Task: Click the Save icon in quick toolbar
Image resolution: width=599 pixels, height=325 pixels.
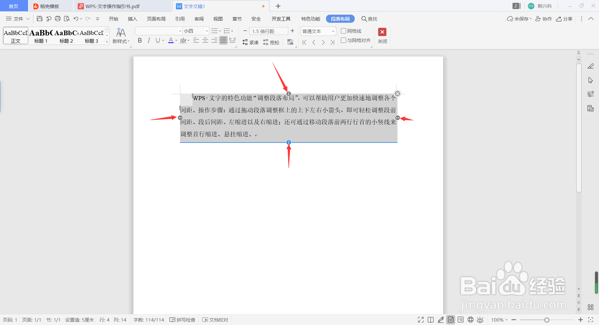Action: 40,19
